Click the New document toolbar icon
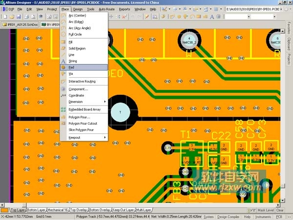Image resolution: width=293 pixels, height=220 pixels. coord(5,17)
